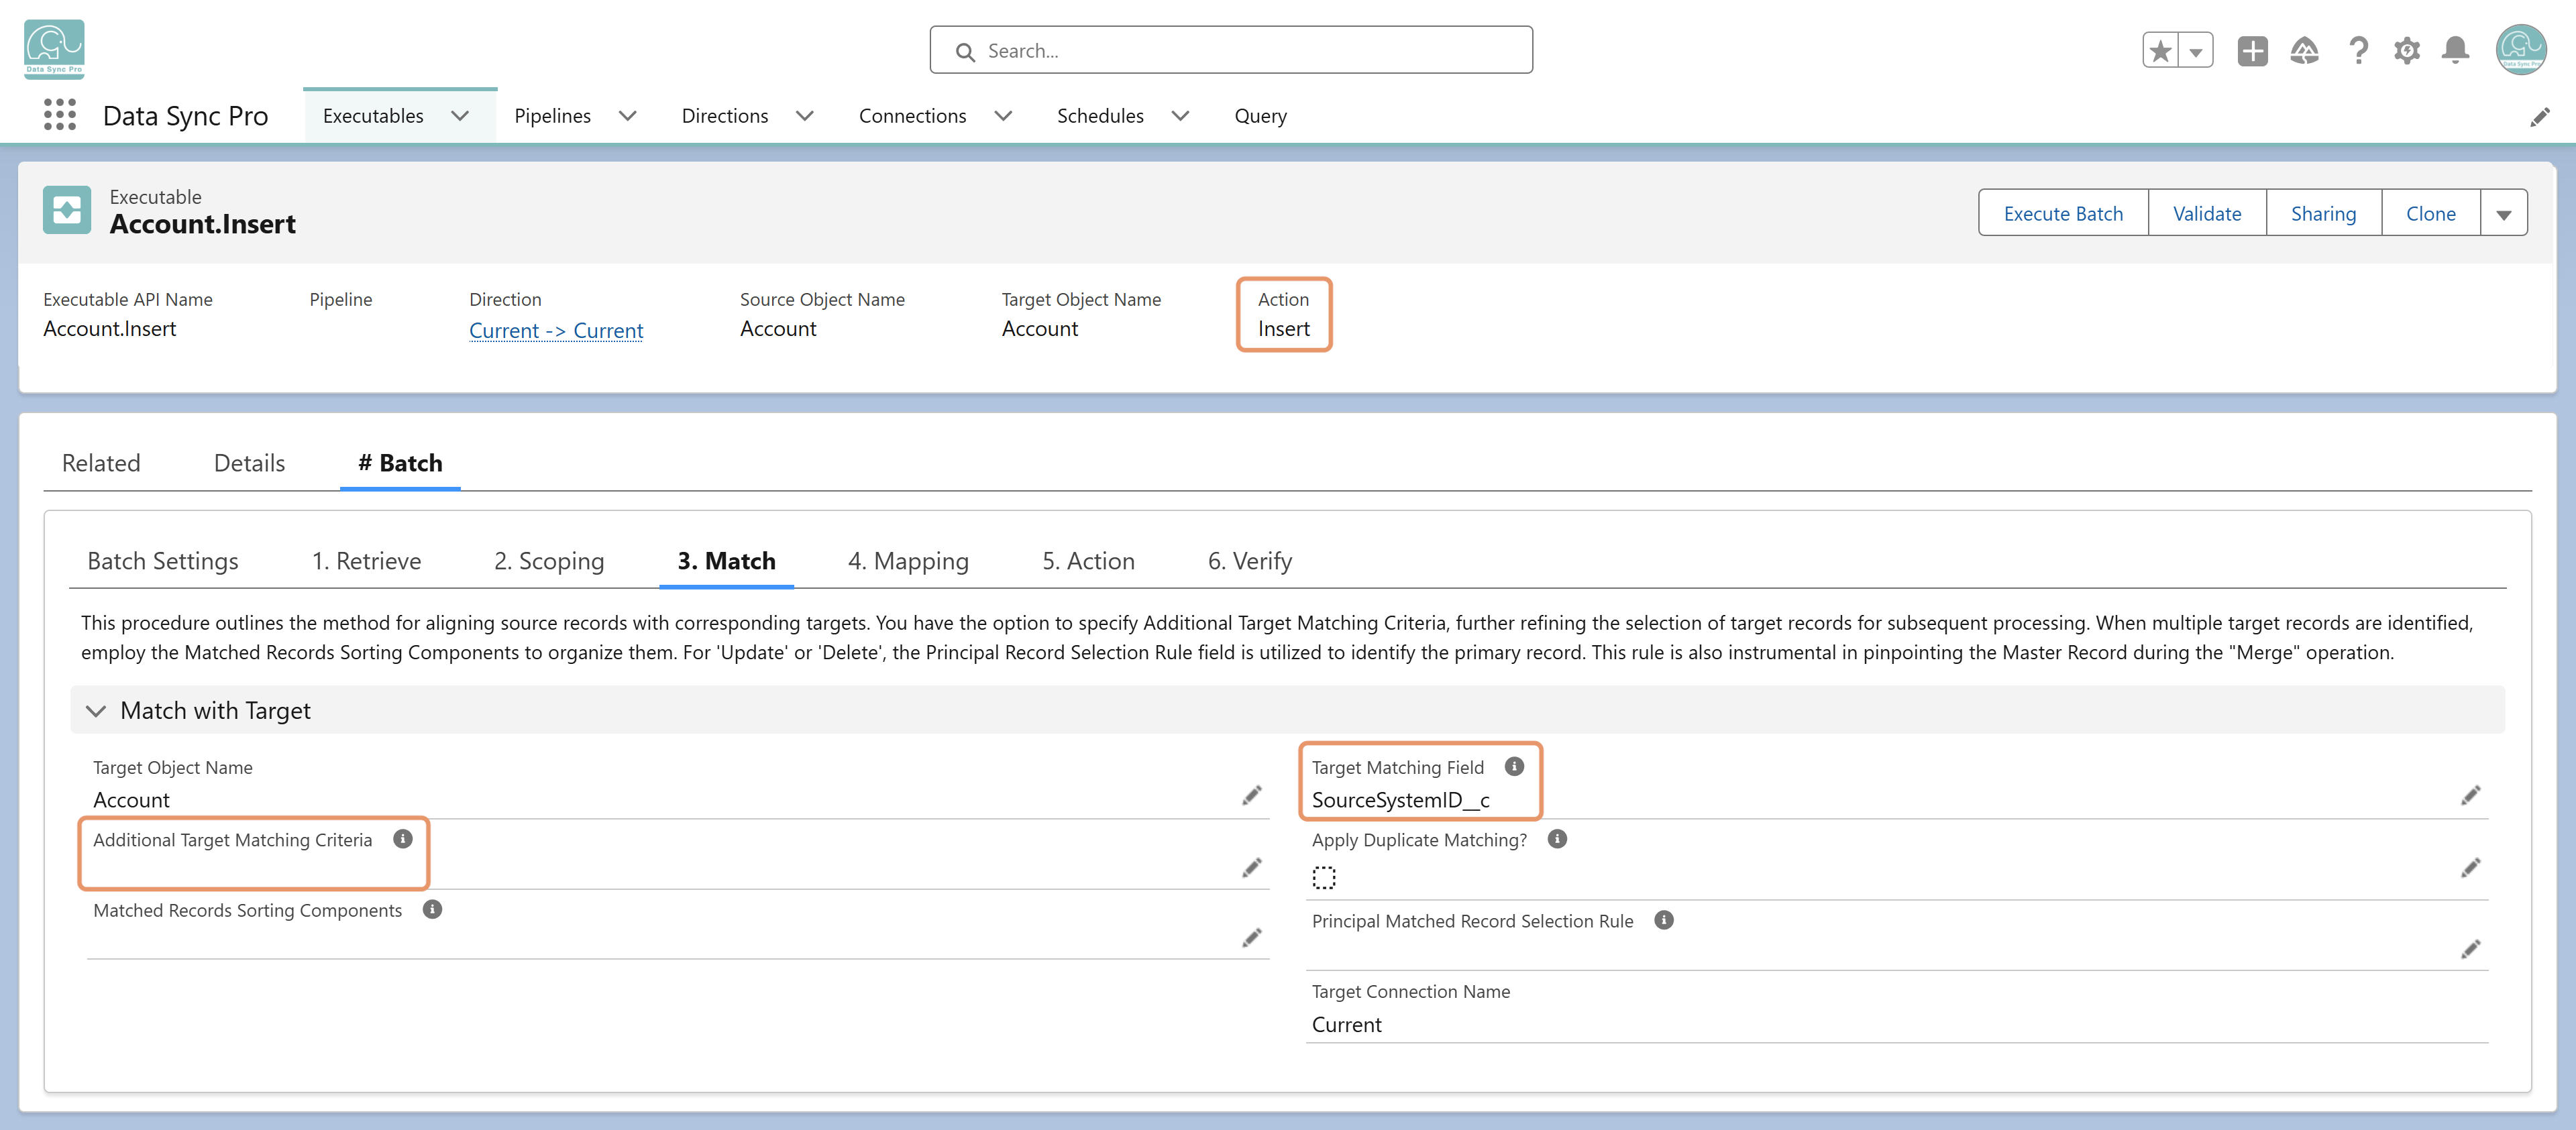
Task: Open the Pipelines tab dropdown chevron
Action: (x=628, y=116)
